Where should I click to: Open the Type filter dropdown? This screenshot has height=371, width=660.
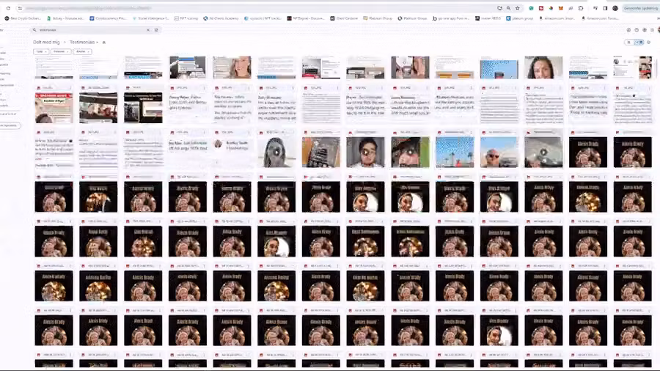pyautogui.click(x=41, y=51)
